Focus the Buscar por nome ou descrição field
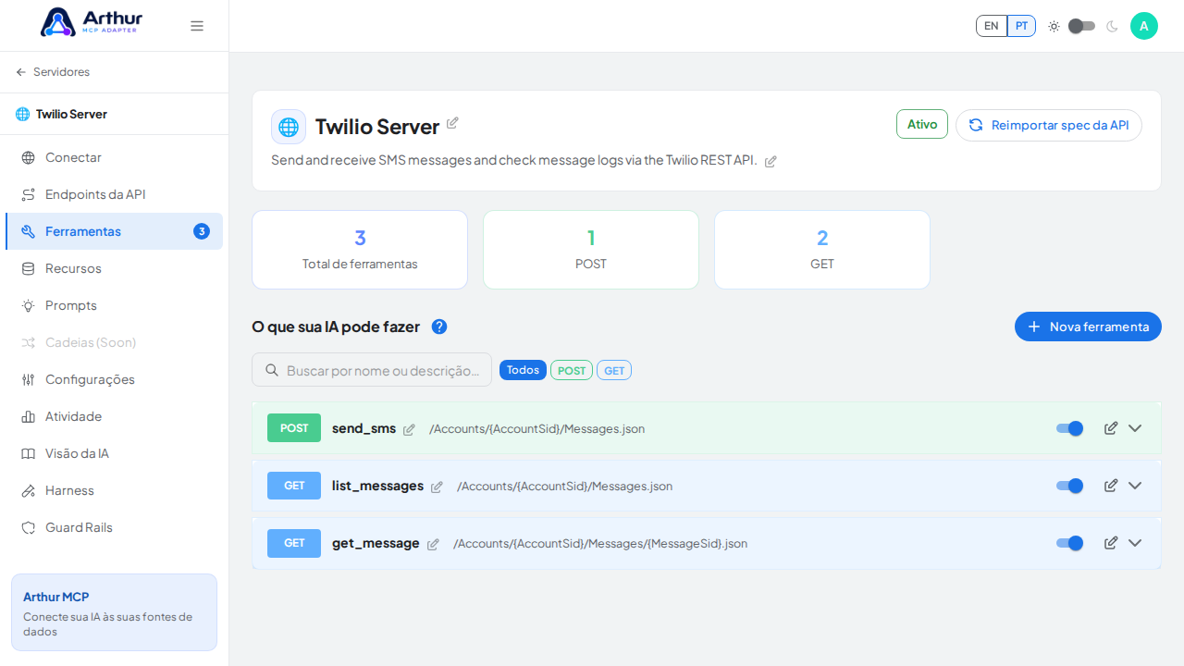 pos(372,370)
